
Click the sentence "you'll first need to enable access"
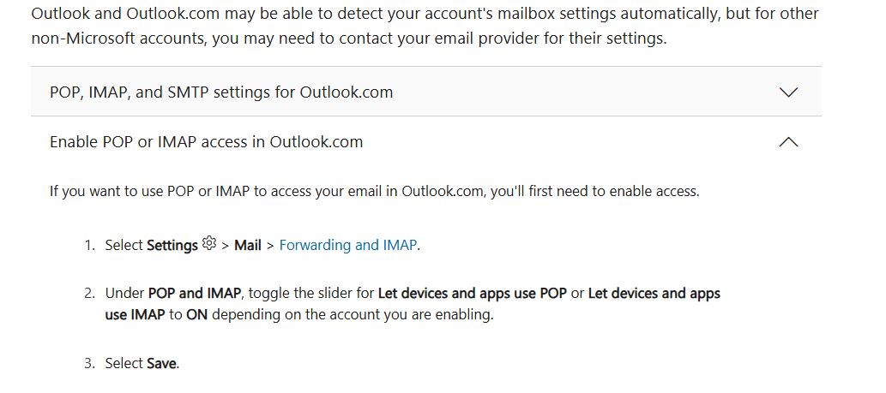(x=594, y=191)
